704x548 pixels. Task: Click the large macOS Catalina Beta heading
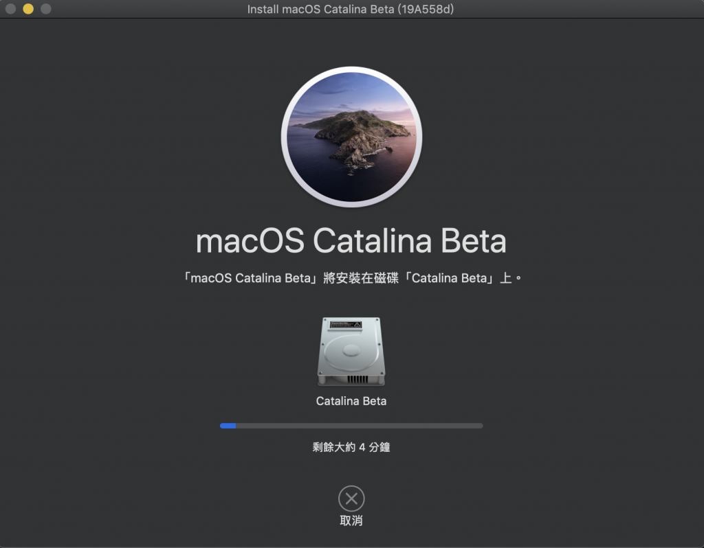tap(351, 241)
